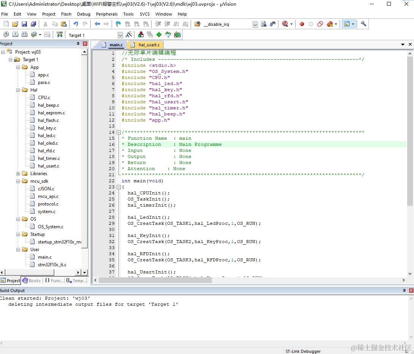The width and height of the screenshot is (414, 354).
Task: Fold the comment block at line 14
Action: pos(119,132)
